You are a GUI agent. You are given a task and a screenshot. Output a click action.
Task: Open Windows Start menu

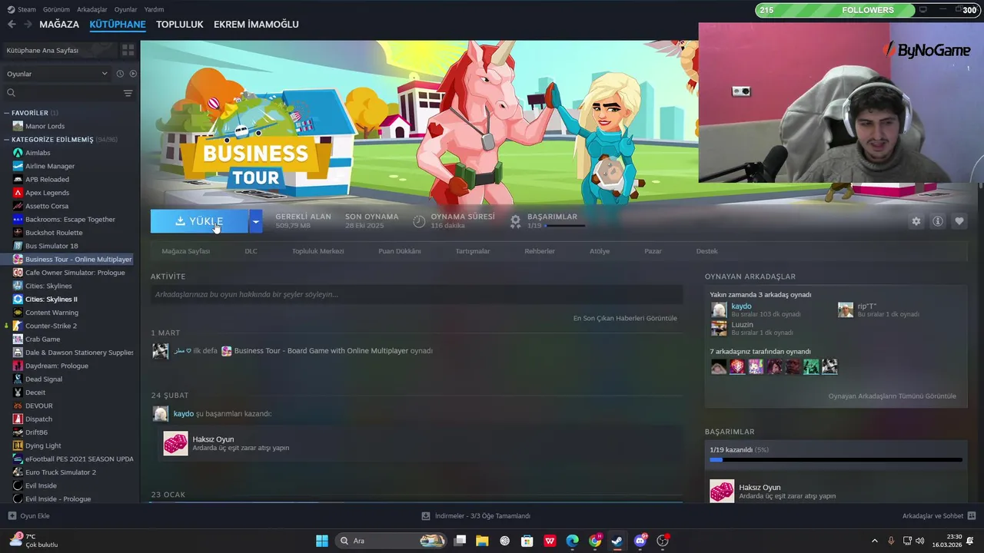coord(322,541)
